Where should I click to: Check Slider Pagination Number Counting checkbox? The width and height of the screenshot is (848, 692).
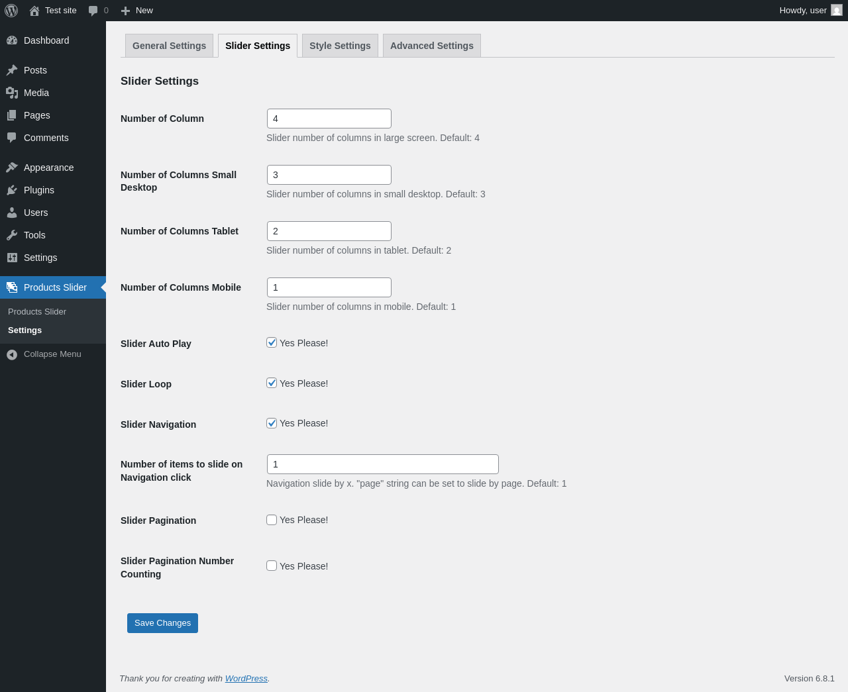pyautogui.click(x=272, y=566)
